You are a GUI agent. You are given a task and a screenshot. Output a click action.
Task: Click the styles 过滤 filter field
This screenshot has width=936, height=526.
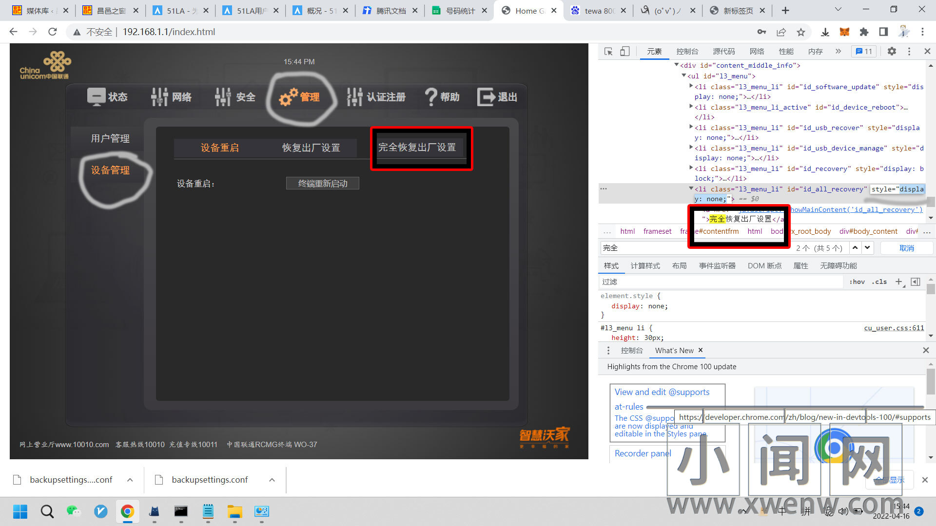tap(721, 282)
